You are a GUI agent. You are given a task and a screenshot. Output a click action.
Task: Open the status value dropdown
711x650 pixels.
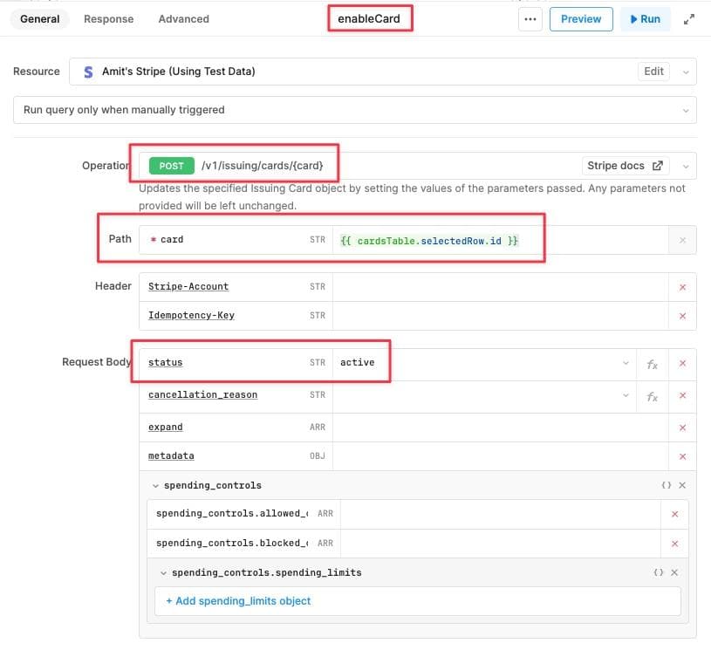pos(626,363)
